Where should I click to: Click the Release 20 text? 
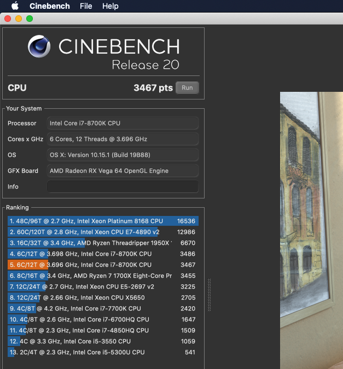(x=146, y=65)
